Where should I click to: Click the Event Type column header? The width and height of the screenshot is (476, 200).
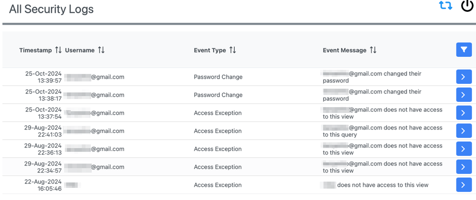coord(210,50)
